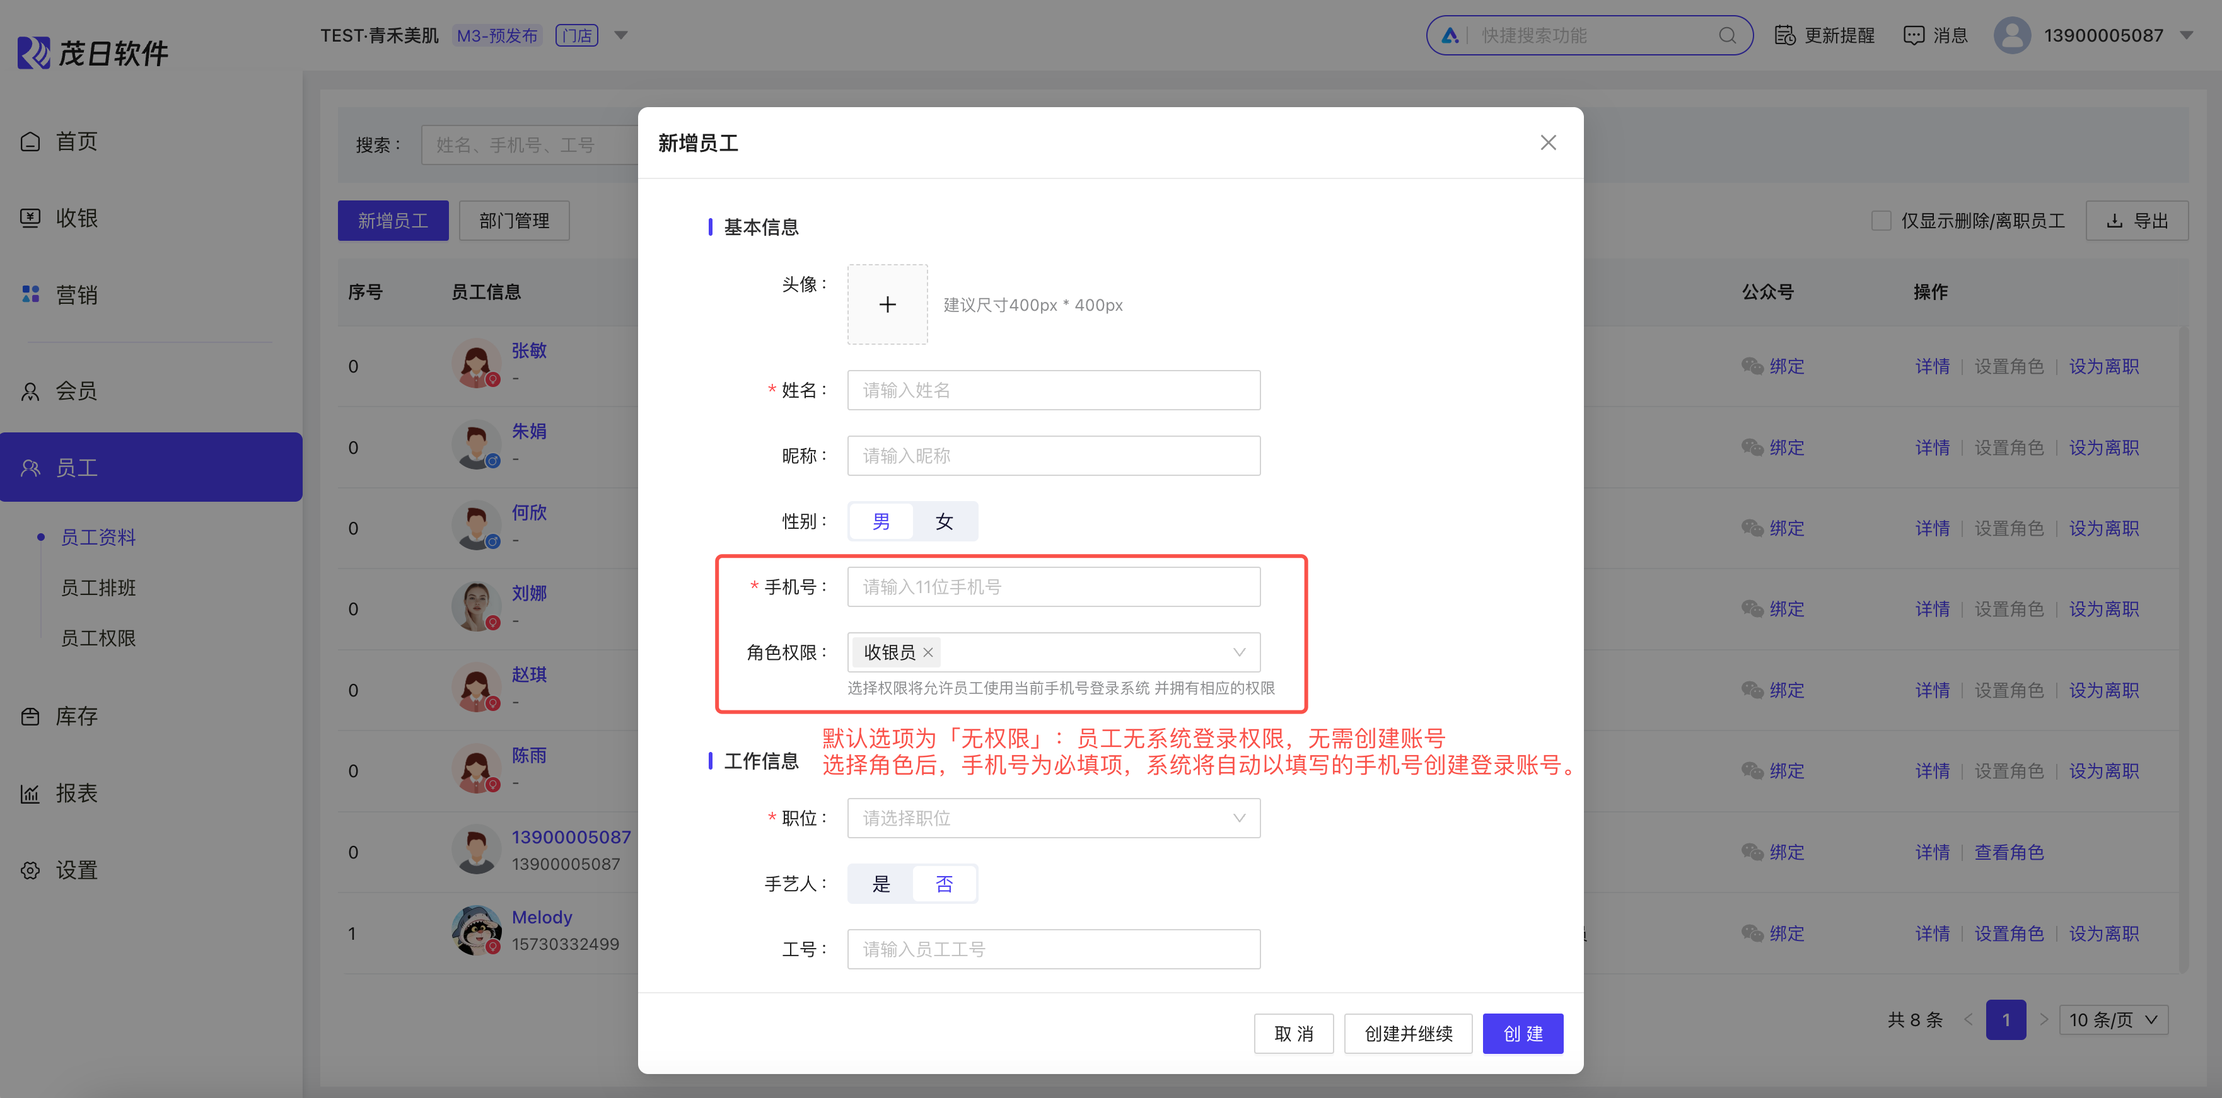Open 更新提醒 calendar icon

(1784, 35)
